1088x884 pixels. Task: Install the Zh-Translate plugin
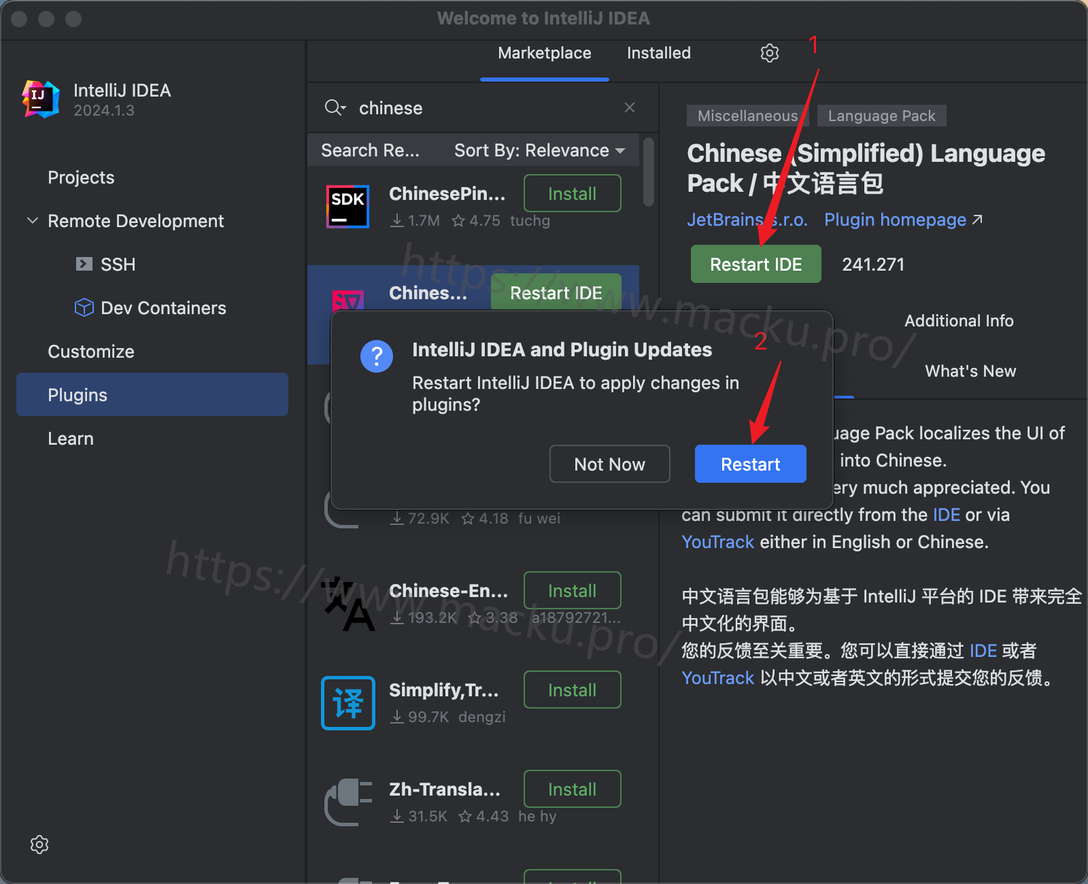click(x=572, y=789)
